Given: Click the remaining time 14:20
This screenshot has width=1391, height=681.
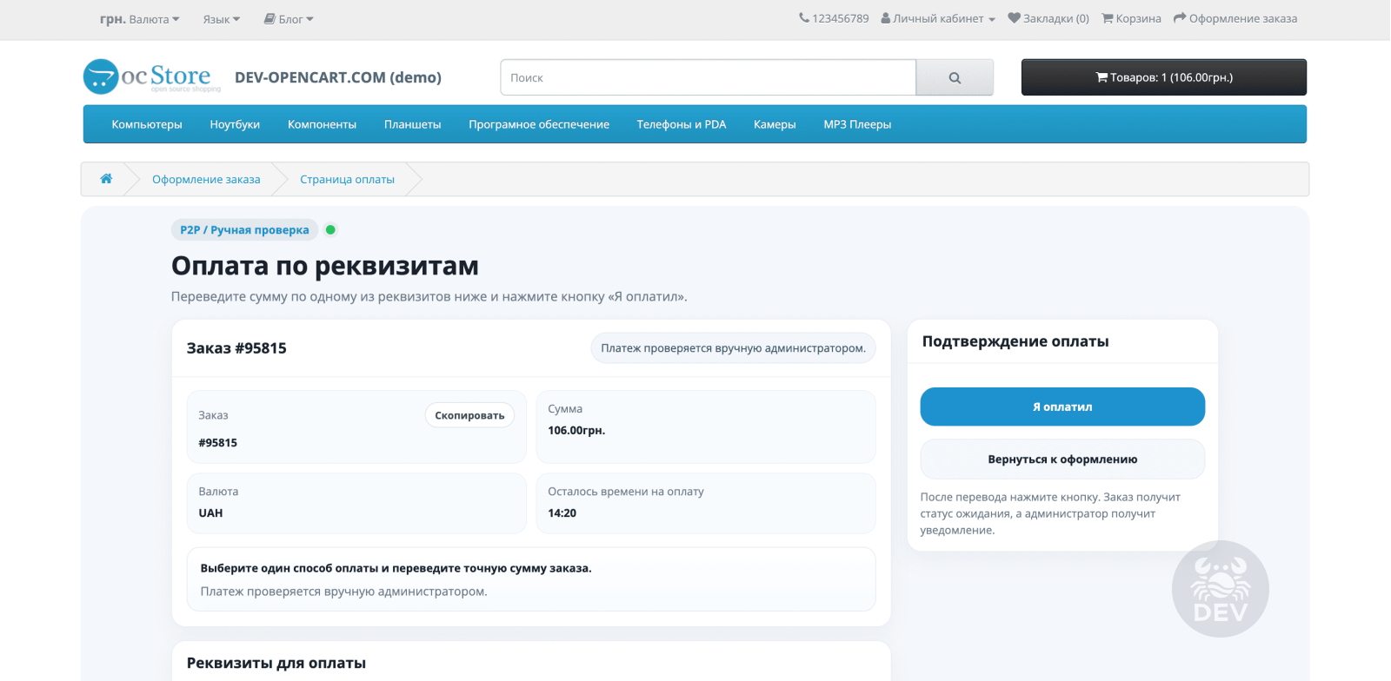Looking at the screenshot, I should click(562, 513).
